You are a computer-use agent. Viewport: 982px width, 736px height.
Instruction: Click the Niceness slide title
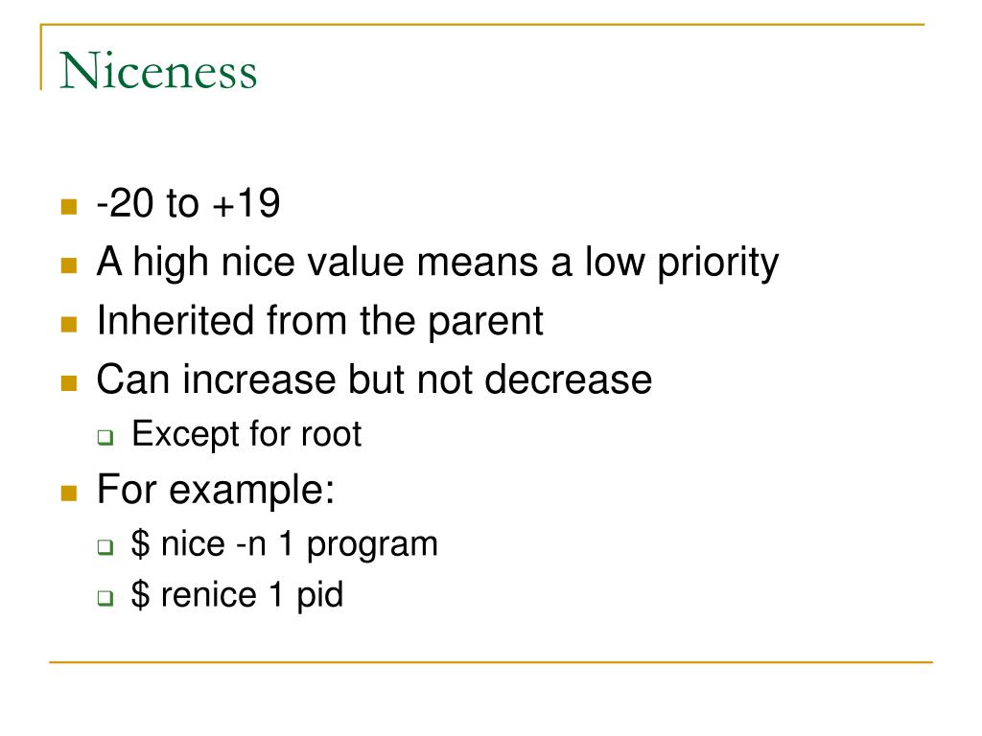[x=158, y=71]
